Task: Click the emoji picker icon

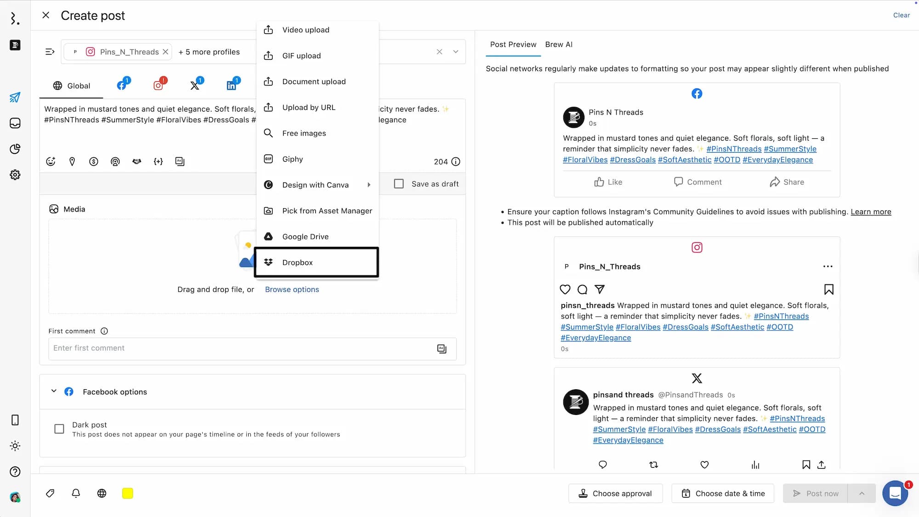Action: point(51,161)
